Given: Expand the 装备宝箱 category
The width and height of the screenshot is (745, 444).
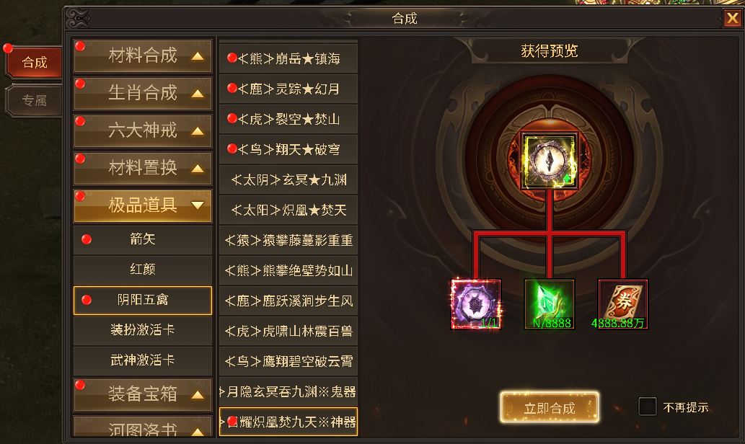Looking at the screenshot, I should pos(143,394).
